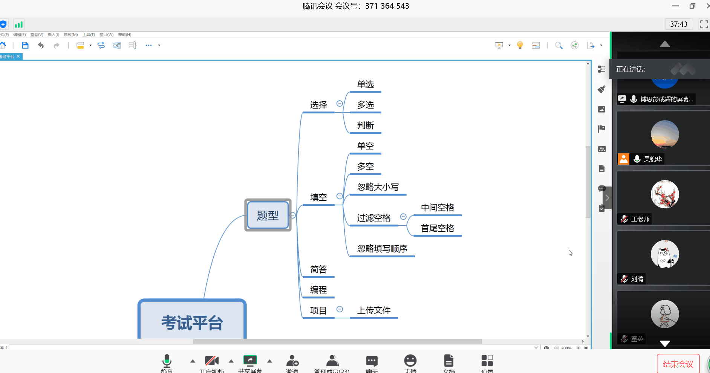Click the magnifier search icon in toolbar
Image resolution: width=710 pixels, height=373 pixels.
click(x=559, y=46)
